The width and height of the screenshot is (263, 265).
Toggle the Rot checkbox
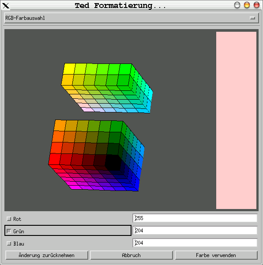[x=9, y=219]
